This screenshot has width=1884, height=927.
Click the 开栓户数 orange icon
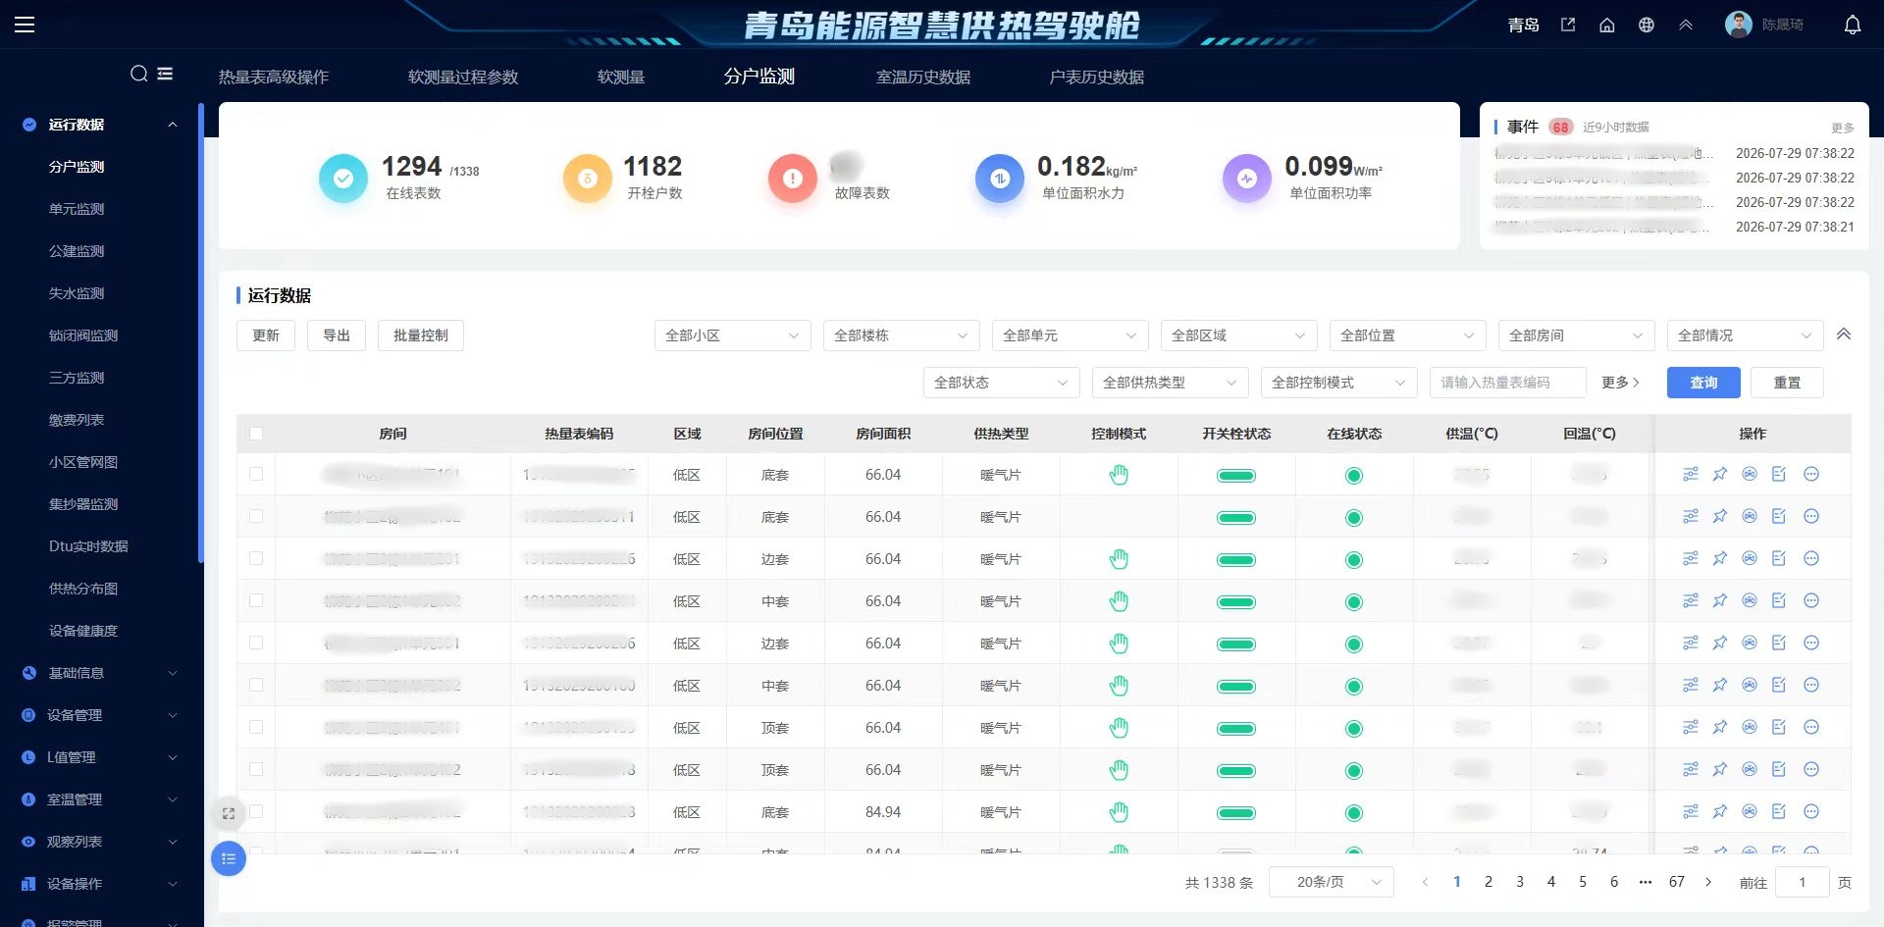(x=587, y=179)
